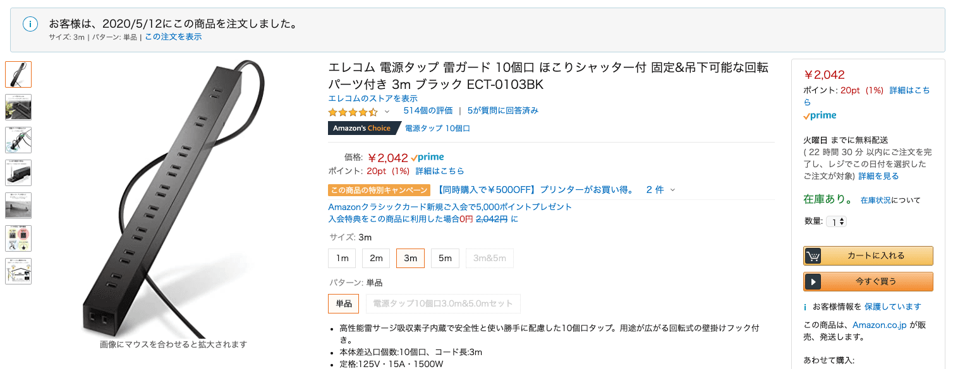Open Amazonクラシックカード新規ご入会 offer link
Screen dimensions: 953x369
(450, 207)
